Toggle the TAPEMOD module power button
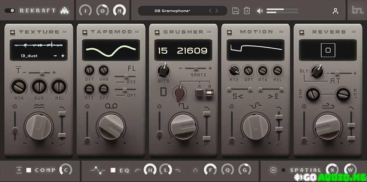Viewport: 367px width, 182px height. click(84, 32)
